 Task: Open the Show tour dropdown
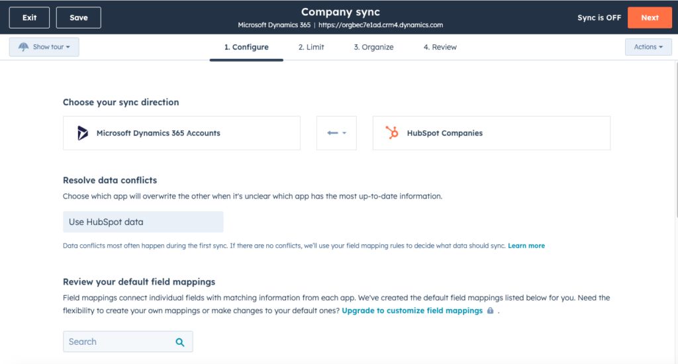tap(44, 47)
